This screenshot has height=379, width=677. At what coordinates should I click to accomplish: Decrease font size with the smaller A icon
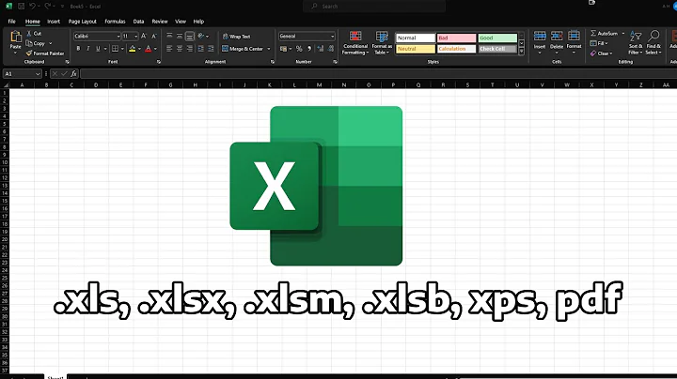[x=153, y=37]
